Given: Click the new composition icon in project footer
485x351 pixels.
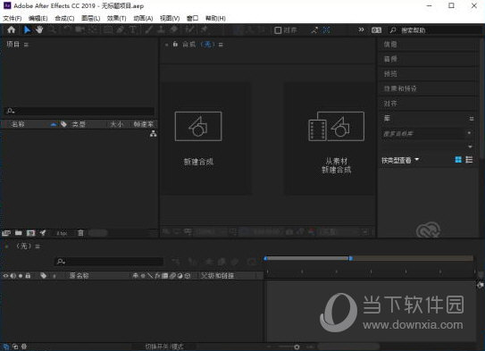Looking at the screenshot, I should pyautogui.click(x=30, y=233).
